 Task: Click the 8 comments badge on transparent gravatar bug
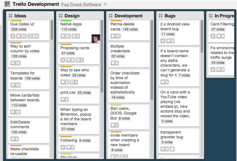click(165, 149)
